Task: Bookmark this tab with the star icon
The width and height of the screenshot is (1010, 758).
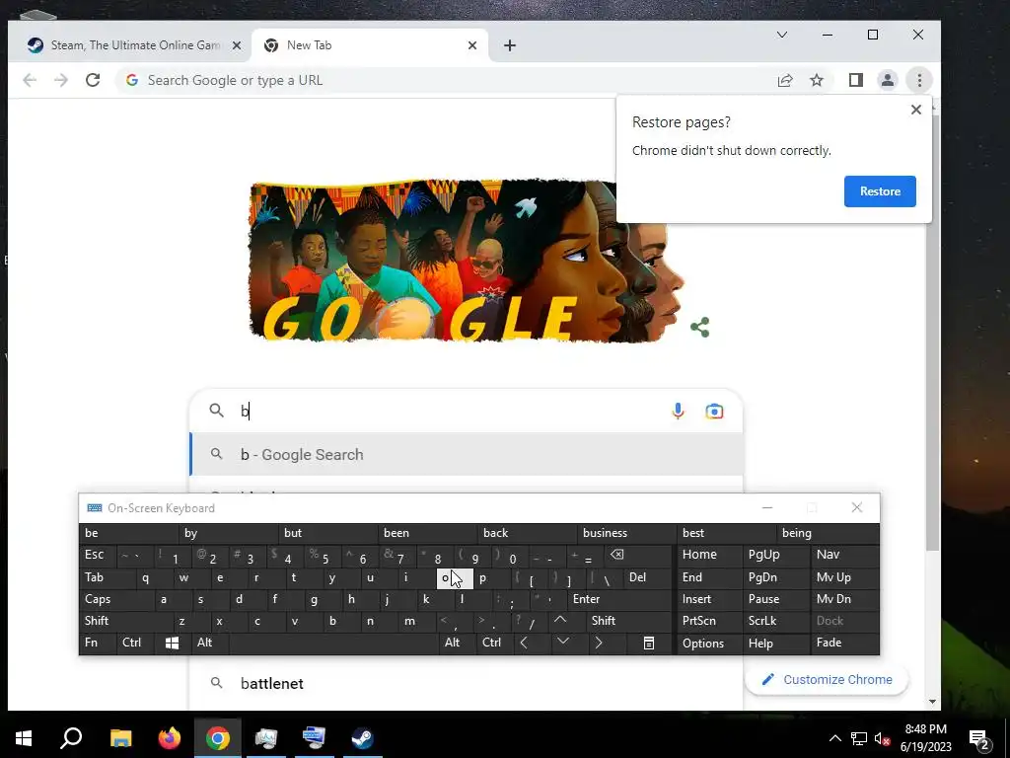Action: [x=817, y=80]
